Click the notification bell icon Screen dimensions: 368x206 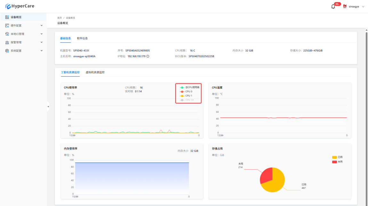(x=333, y=6)
